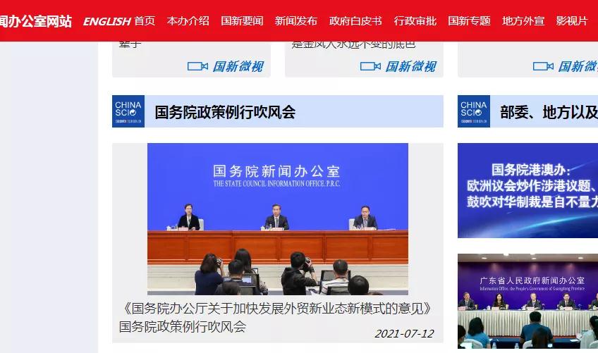Open first card's 国新微视 link

[x=238, y=66]
